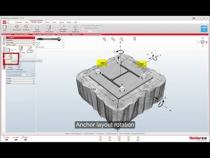The width and height of the screenshot is (210, 158).
Task: Click the right 192 dimension label
Action: (x=145, y=91)
